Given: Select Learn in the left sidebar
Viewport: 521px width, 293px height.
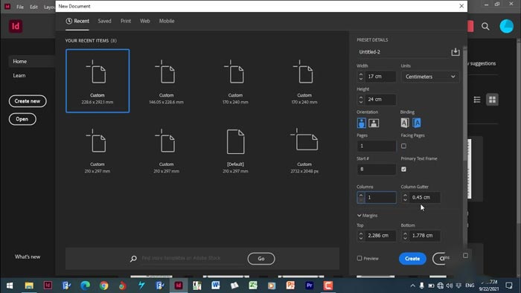Looking at the screenshot, I should [19, 76].
